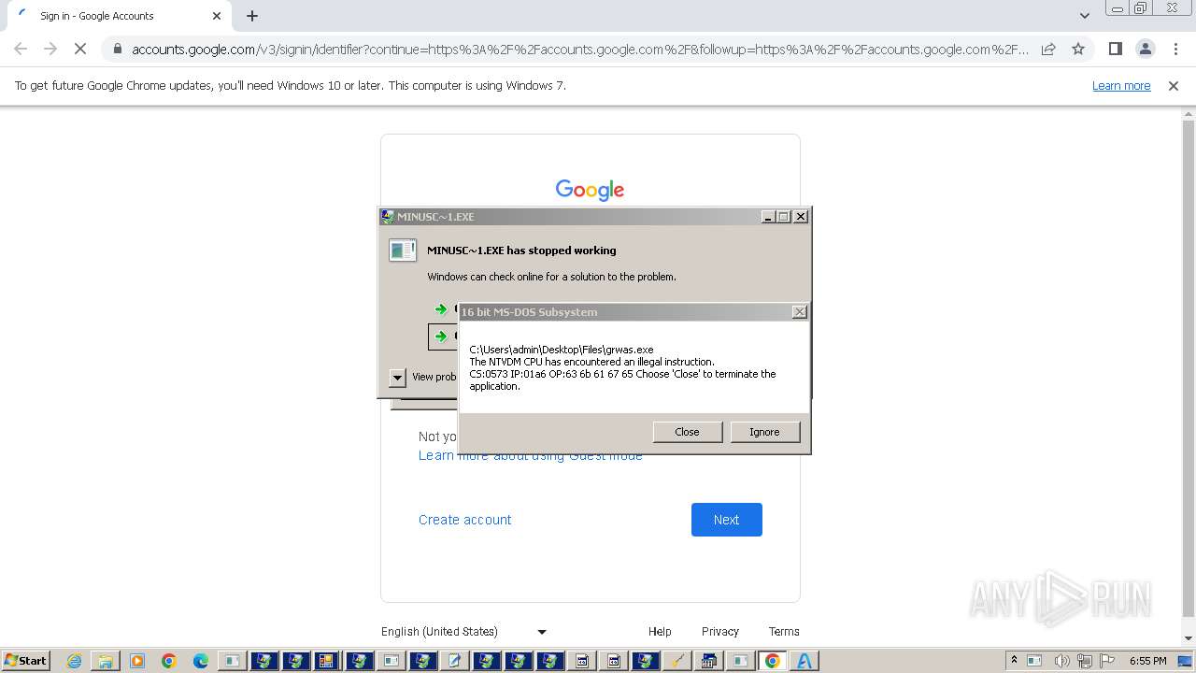This screenshot has width=1196, height=673.
Task: Open the Terms link in page footer
Action: 784,632
